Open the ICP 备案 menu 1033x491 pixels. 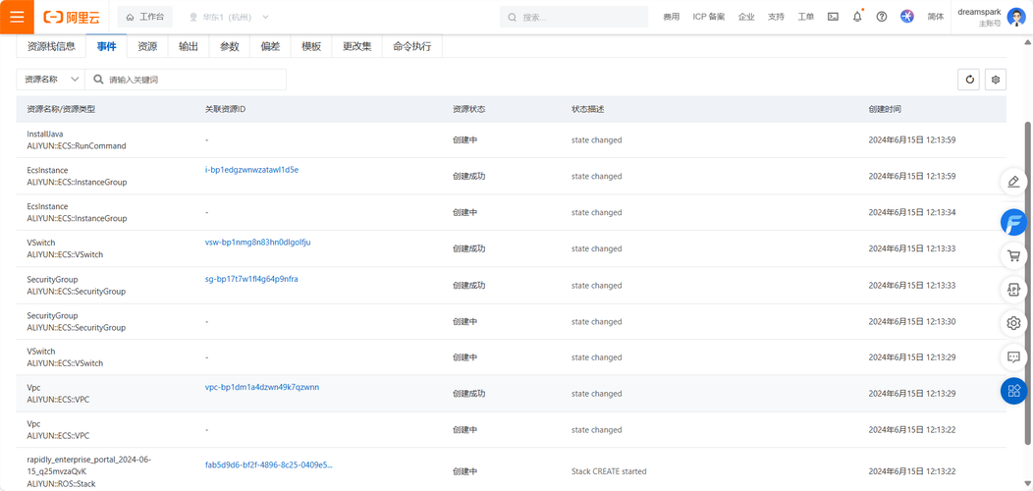[709, 17]
